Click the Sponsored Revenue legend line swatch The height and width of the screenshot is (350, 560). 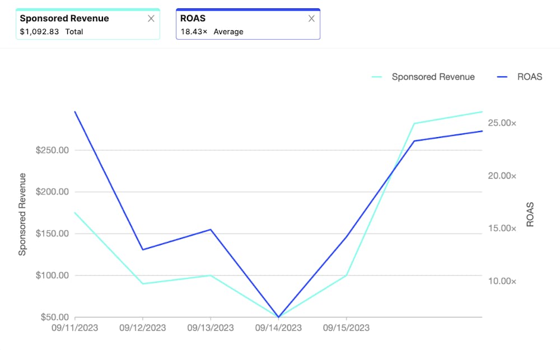377,77
